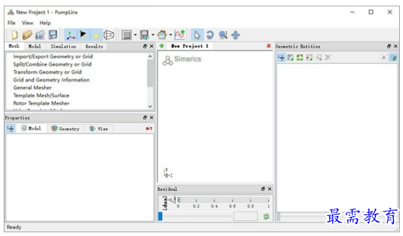This screenshot has width=403, height=236.
Task: Open the background color dropdown arrow
Action: coord(135,35)
